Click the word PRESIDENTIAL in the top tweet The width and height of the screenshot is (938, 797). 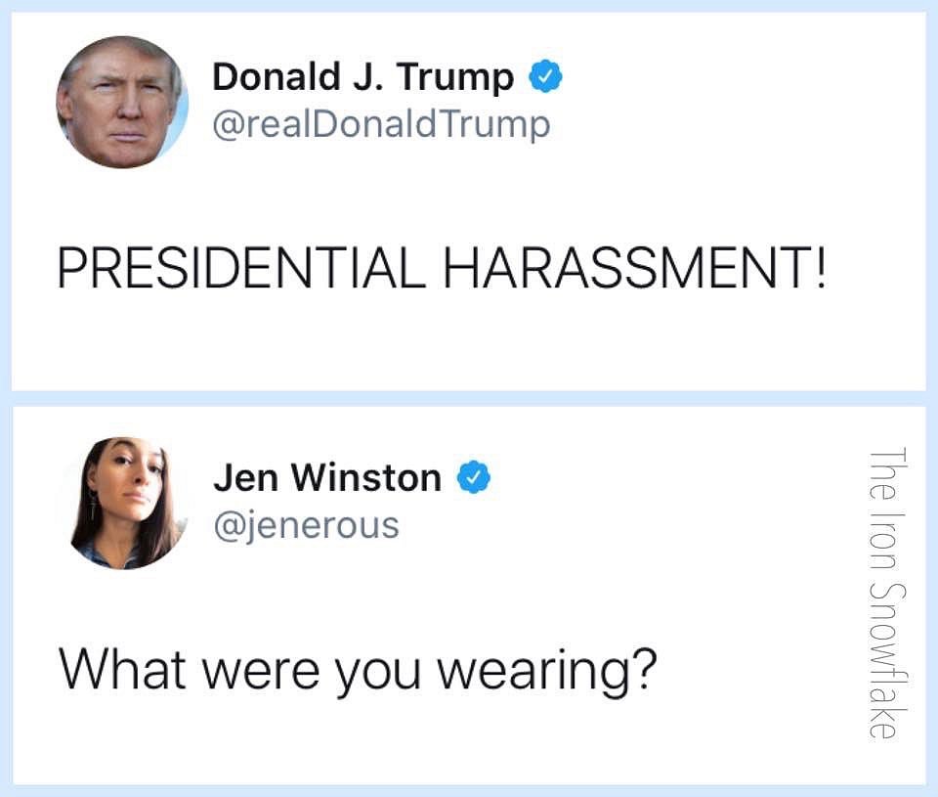click(241, 268)
